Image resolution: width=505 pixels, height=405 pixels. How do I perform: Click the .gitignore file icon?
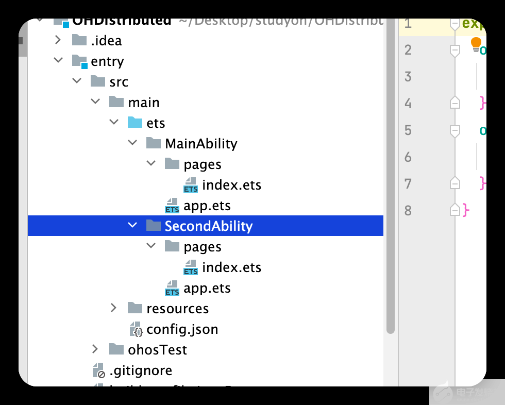(x=98, y=370)
